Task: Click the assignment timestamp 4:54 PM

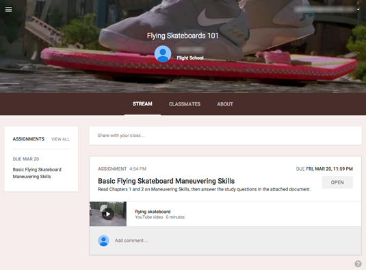Action: click(x=138, y=169)
